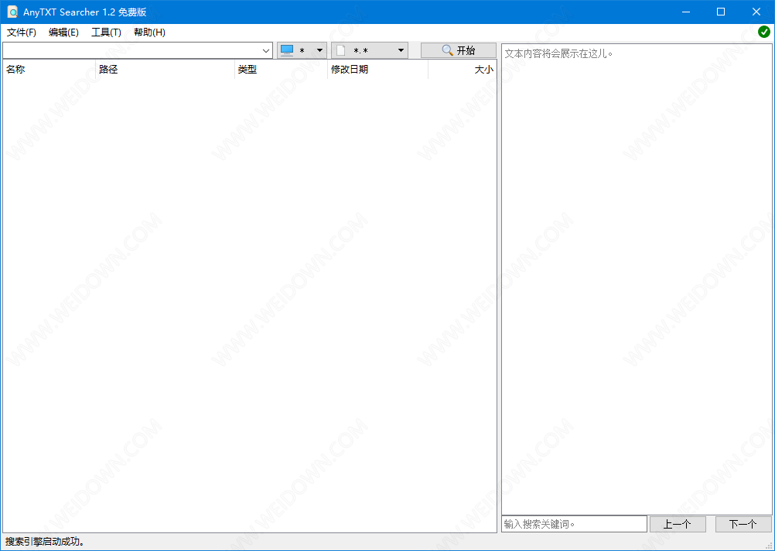Sort results by 类型 column header
775x551 pixels.
tap(281, 70)
